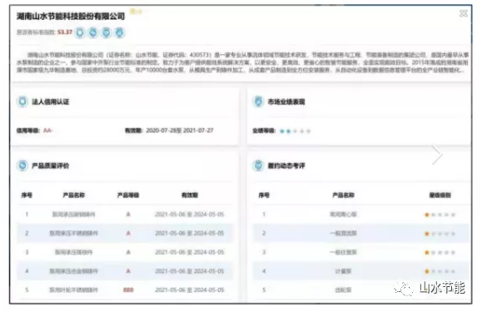Screen dimensions: 482x312
Task: Click the red score value 53.37
Action: point(65,32)
